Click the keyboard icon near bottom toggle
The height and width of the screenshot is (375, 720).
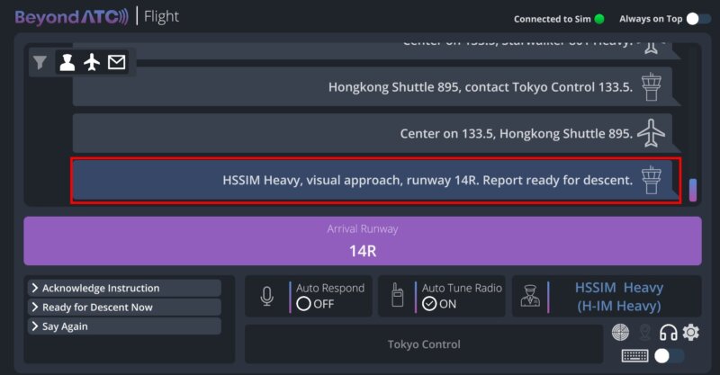635,356
